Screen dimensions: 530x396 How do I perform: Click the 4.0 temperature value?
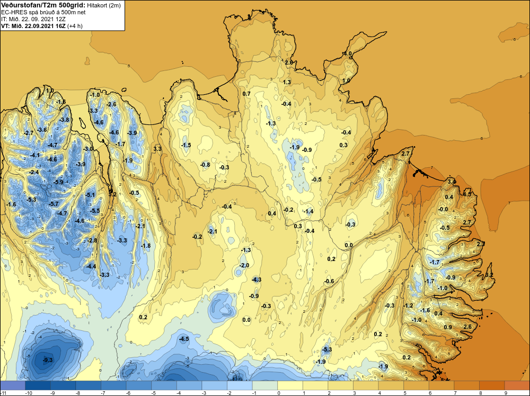click(x=348, y=53)
